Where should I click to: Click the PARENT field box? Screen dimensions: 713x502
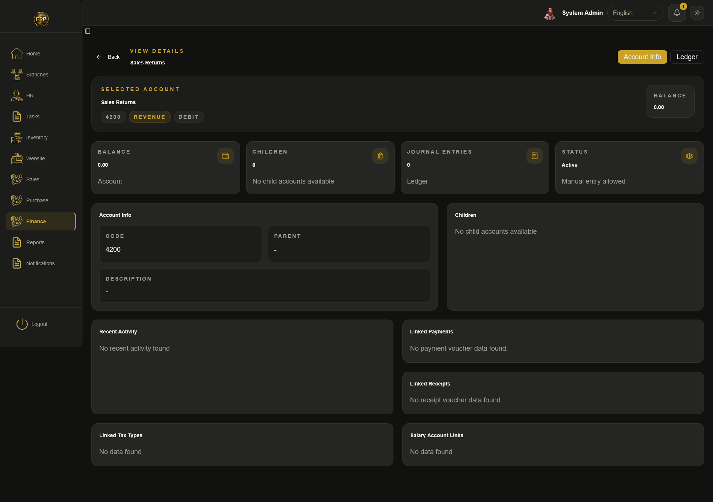(x=349, y=244)
